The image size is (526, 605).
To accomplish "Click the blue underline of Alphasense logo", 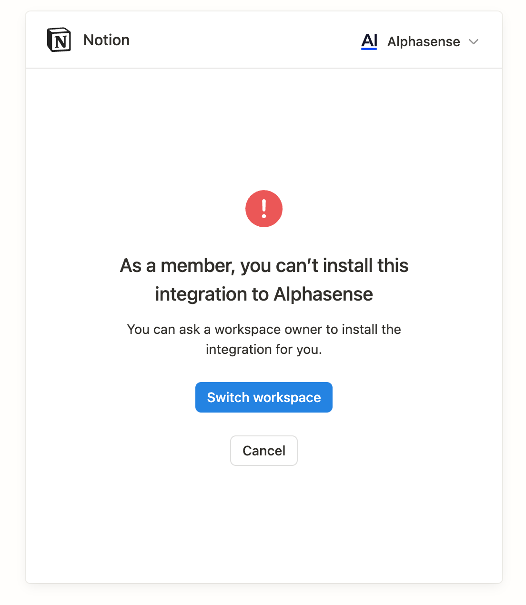I will (369, 49).
